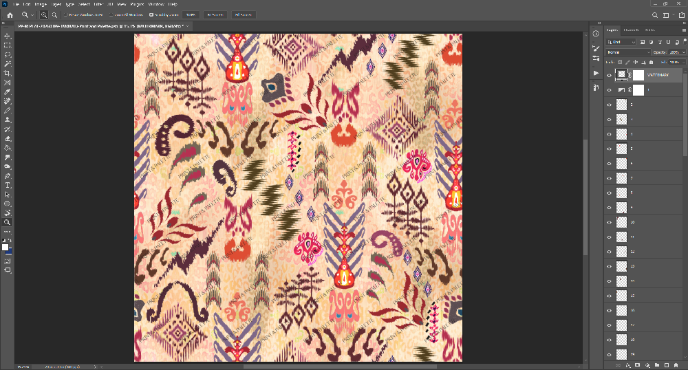Screen dimensions: 688x370
Task: Open the Zoom tool preset picker arrow
Action: tap(32, 15)
